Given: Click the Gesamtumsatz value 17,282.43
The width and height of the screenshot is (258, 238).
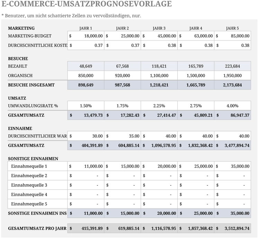Looking at the screenshot, I should (x=122, y=115).
